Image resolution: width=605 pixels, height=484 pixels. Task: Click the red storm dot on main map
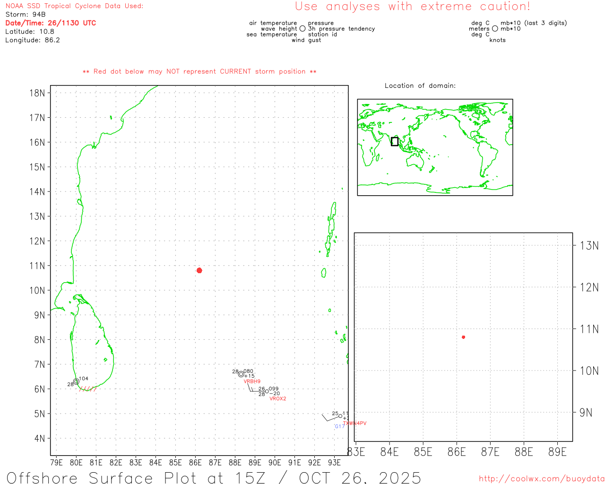coord(199,270)
